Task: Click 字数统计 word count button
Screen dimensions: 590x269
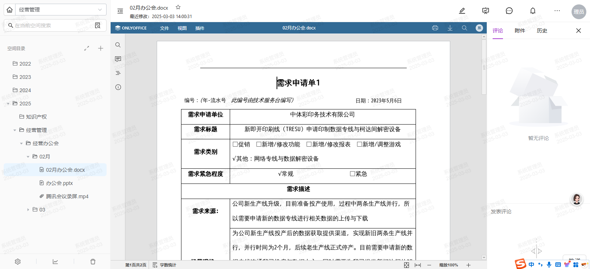Action: pos(164,265)
